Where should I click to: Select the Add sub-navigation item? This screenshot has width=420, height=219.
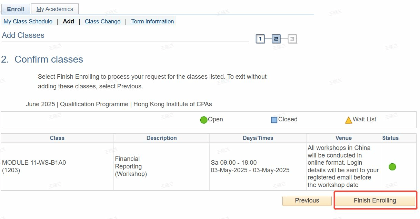(68, 21)
